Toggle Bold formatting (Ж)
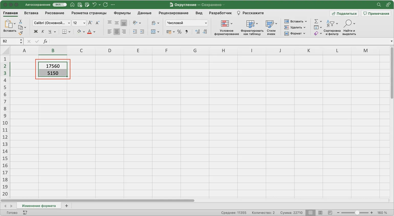The height and width of the screenshot is (216, 394). click(x=36, y=31)
